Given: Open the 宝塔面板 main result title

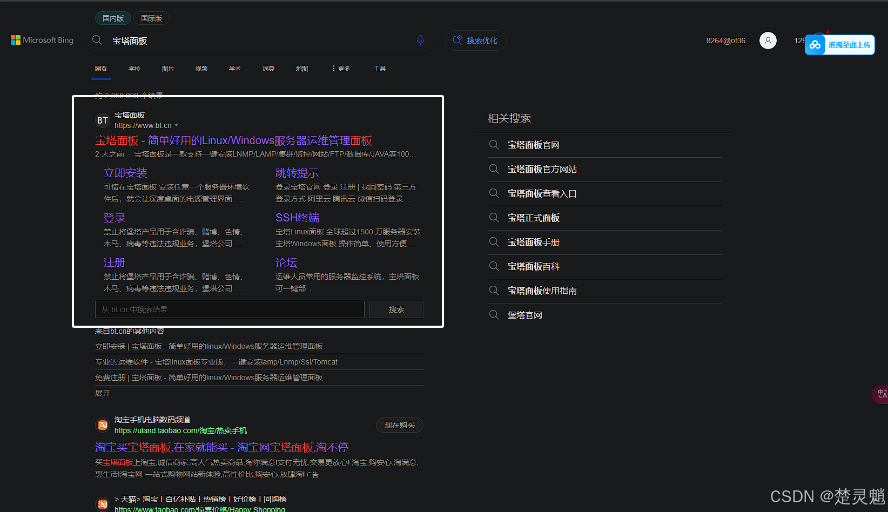Looking at the screenshot, I should 233,140.
